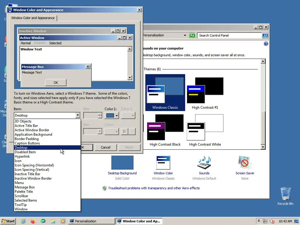The width and height of the screenshot is (300, 225).
Task: Select 'Scrollbar' from the Item list
Action: pos(47,196)
